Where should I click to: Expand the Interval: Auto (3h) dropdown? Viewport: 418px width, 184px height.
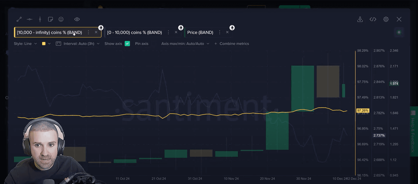78,43
